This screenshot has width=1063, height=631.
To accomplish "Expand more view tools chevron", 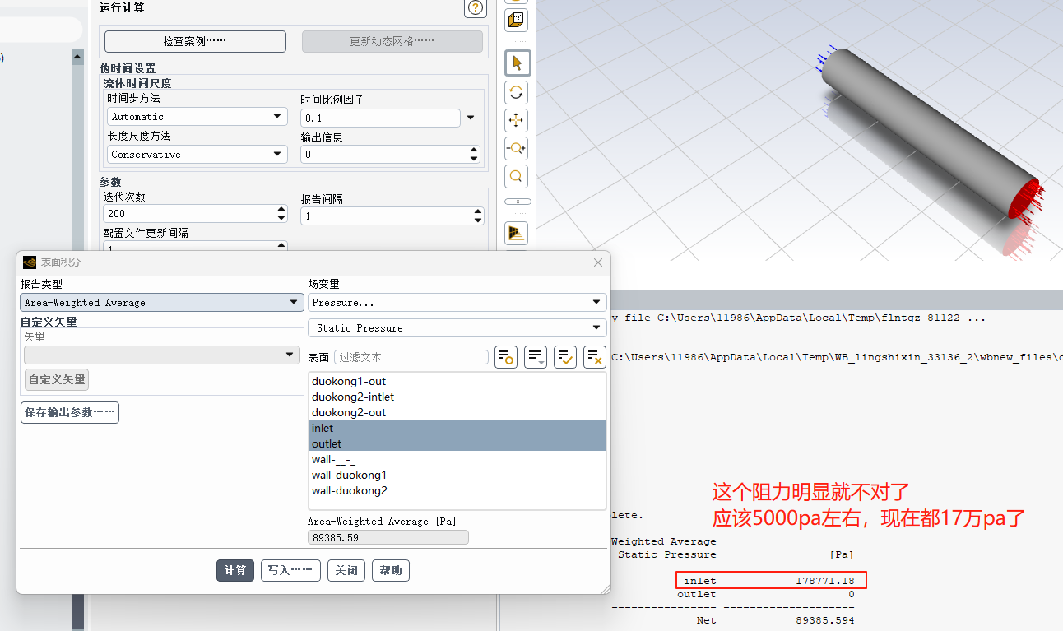I will tap(517, 202).
